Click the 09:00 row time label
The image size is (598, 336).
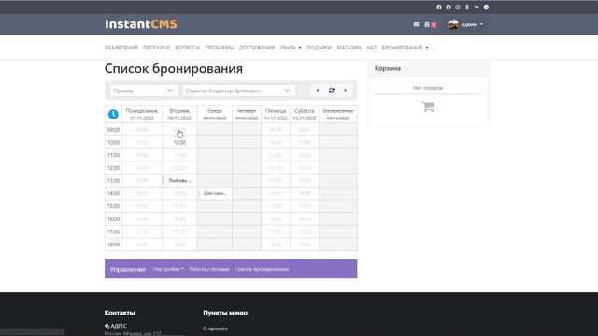coord(113,130)
